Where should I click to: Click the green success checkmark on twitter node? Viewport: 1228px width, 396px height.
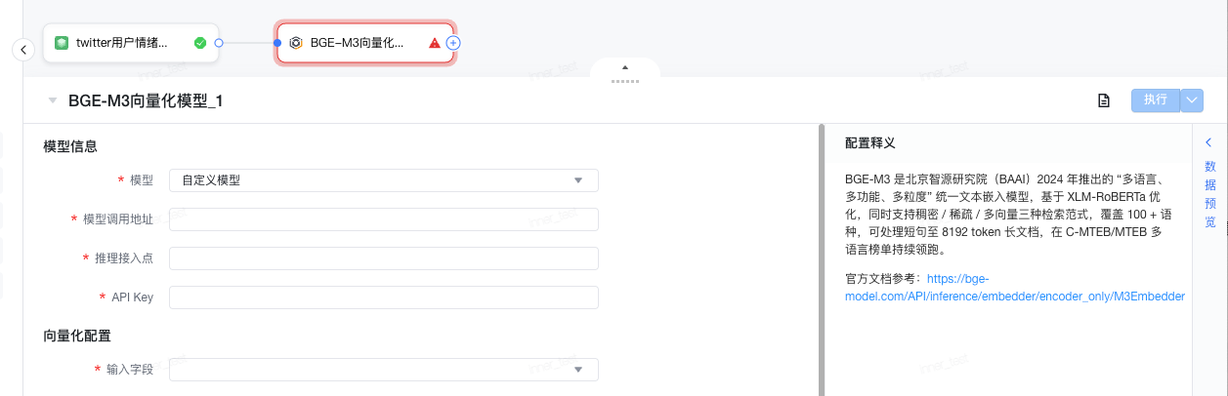click(x=200, y=43)
